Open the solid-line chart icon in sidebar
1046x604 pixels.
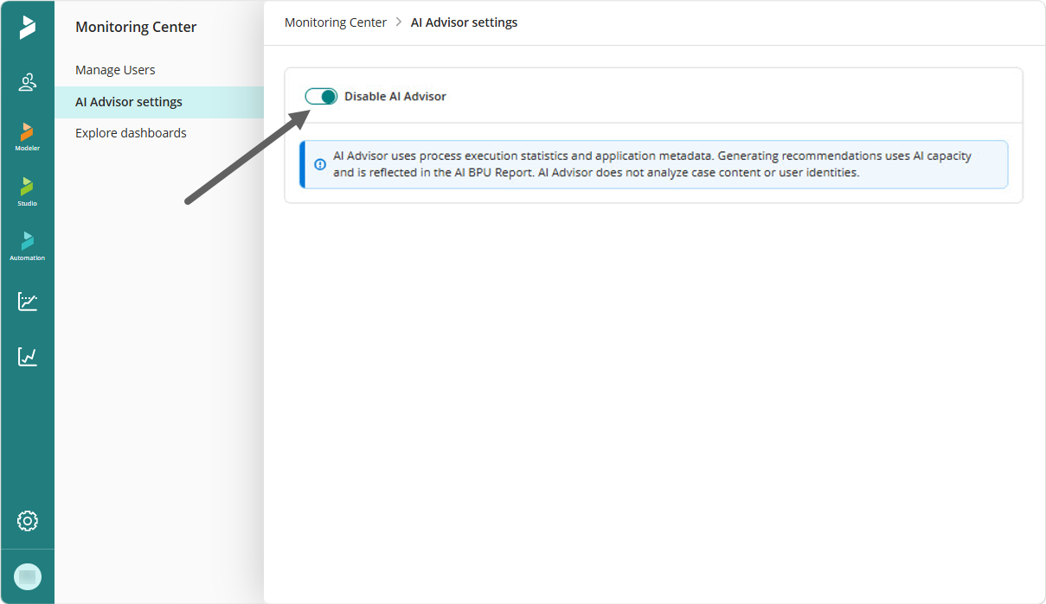point(28,356)
